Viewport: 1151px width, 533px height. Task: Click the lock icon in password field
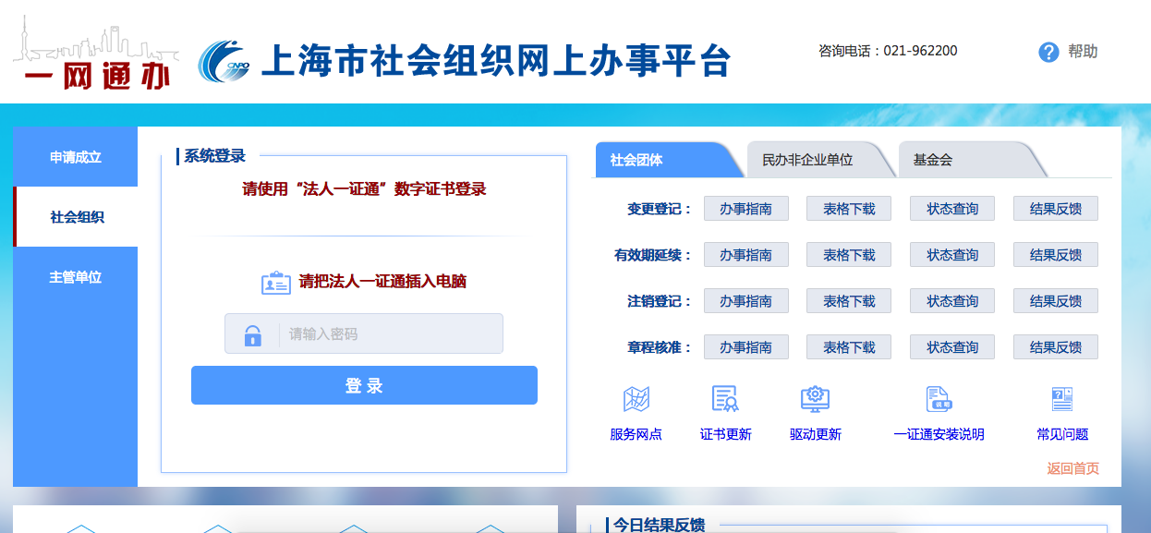(x=253, y=334)
